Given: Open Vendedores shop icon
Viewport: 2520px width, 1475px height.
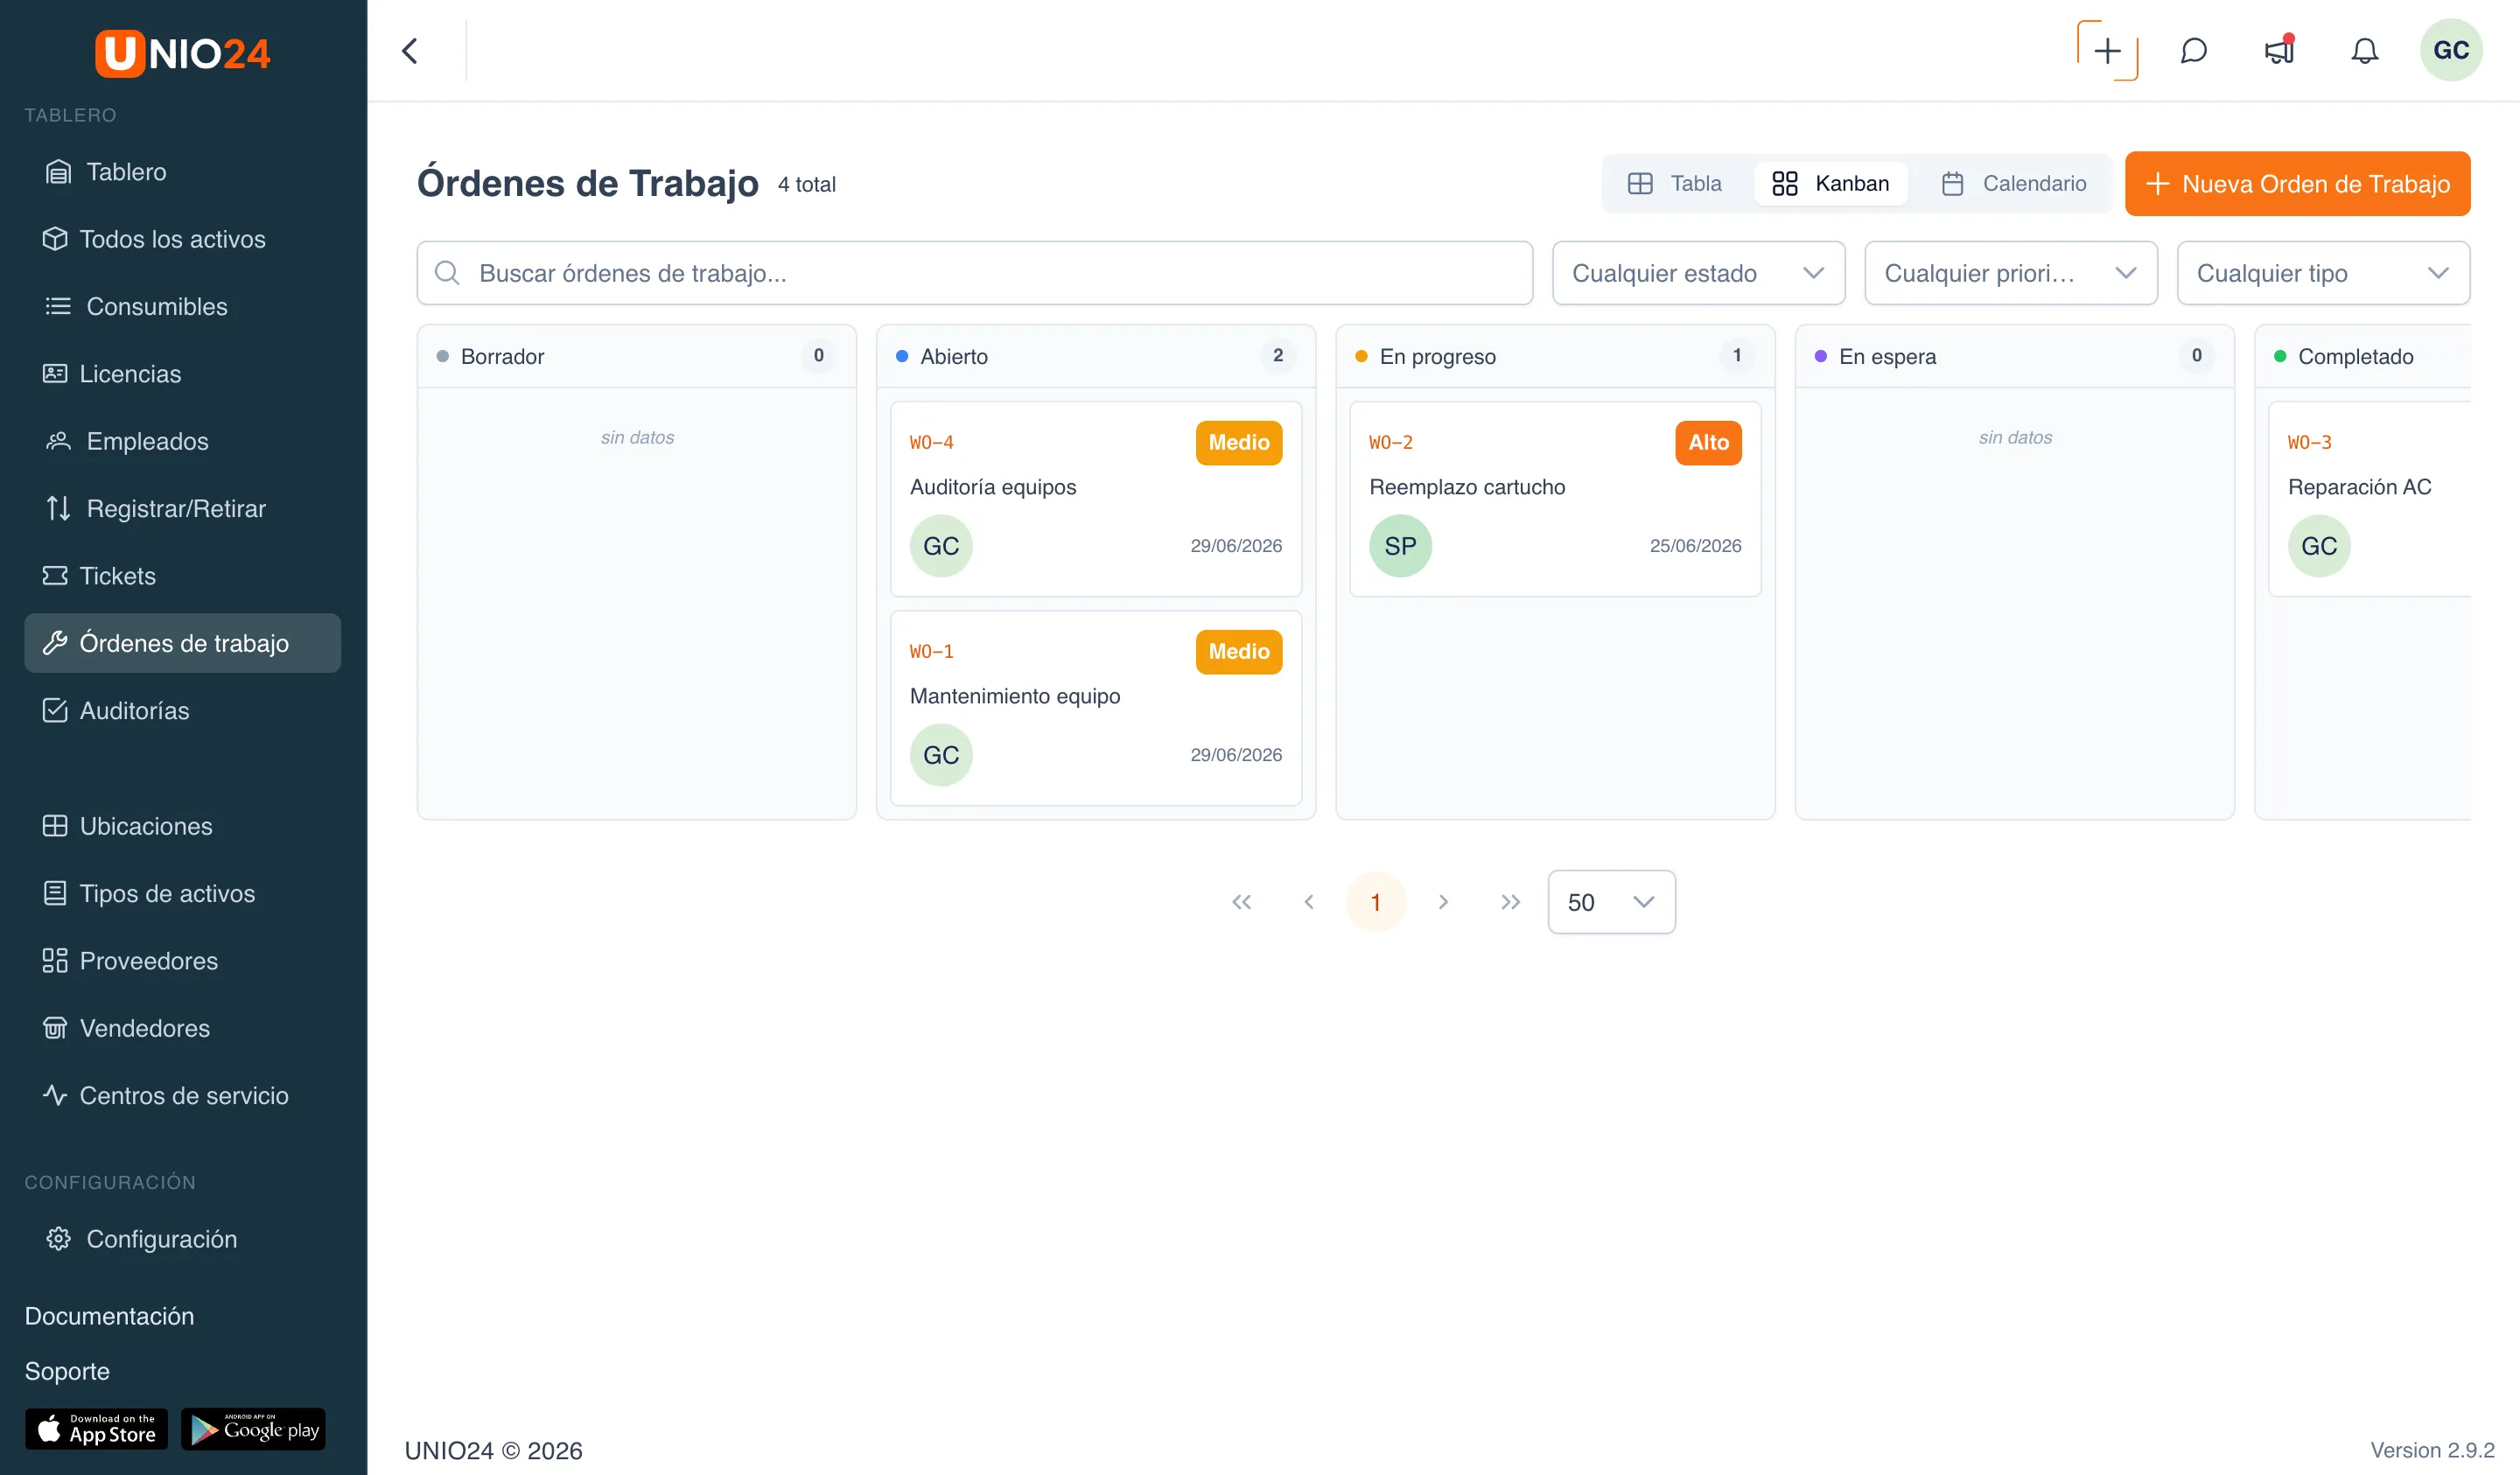Looking at the screenshot, I should click(55, 1028).
